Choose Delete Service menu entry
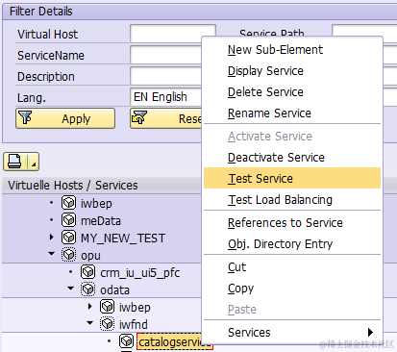This screenshot has height=352, width=397. (x=292, y=92)
